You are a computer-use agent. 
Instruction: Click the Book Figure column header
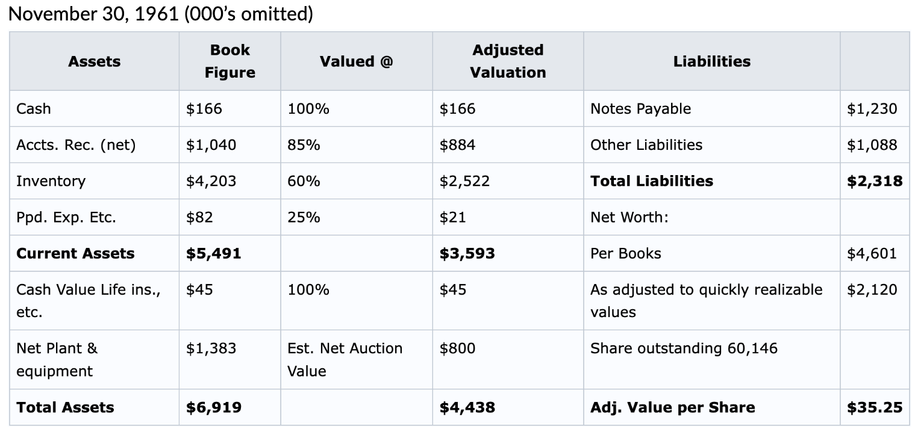point(230,61)
